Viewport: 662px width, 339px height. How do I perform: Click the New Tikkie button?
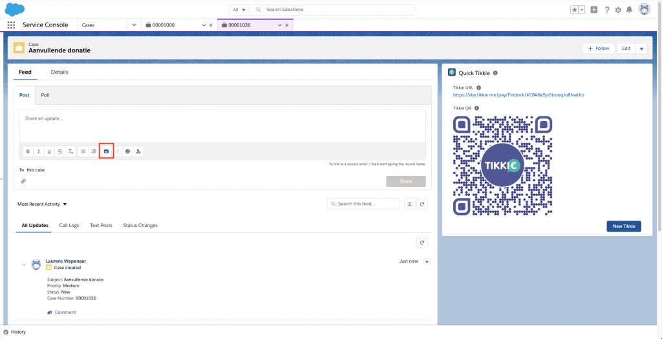(623, 226)
